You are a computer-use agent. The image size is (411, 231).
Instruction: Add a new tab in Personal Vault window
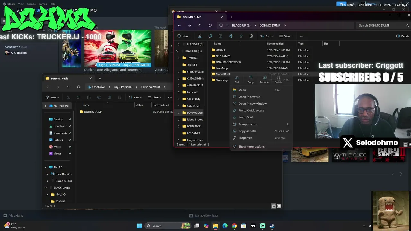click(x=100, y=78)
